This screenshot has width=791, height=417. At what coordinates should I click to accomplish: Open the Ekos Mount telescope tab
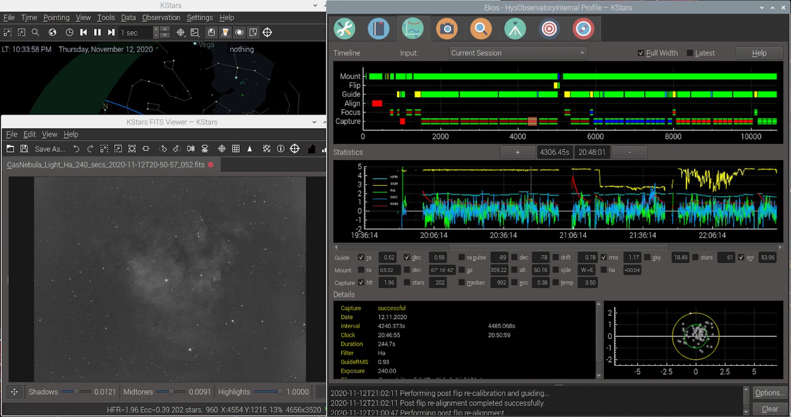(515, 29)
